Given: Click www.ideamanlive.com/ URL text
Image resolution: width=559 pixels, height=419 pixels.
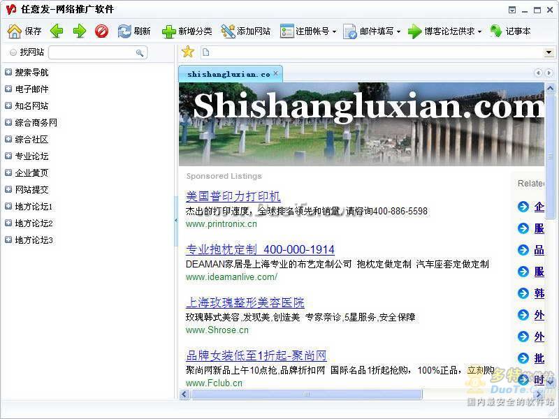Looking at the screenshot, I should pyautogui.click(x=231, y=277).
